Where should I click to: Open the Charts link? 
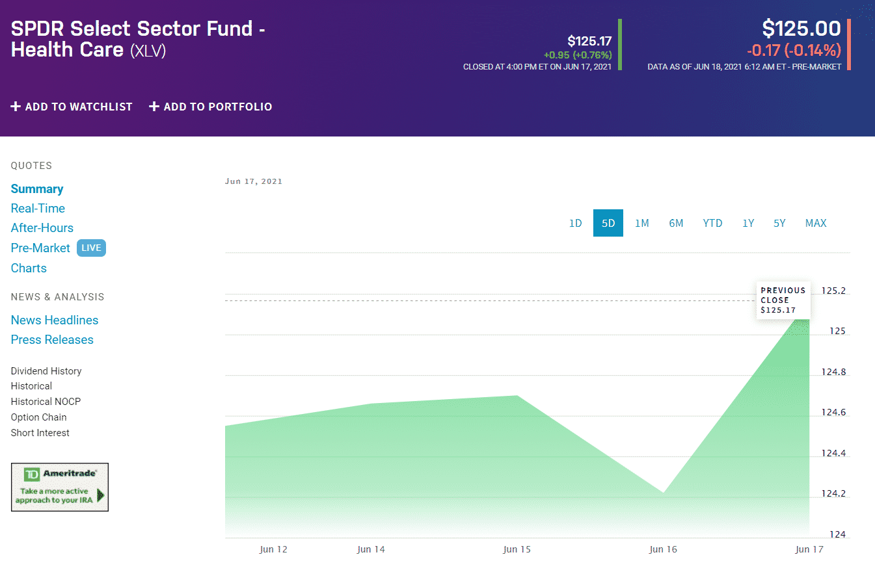click(x=29, y=268)
